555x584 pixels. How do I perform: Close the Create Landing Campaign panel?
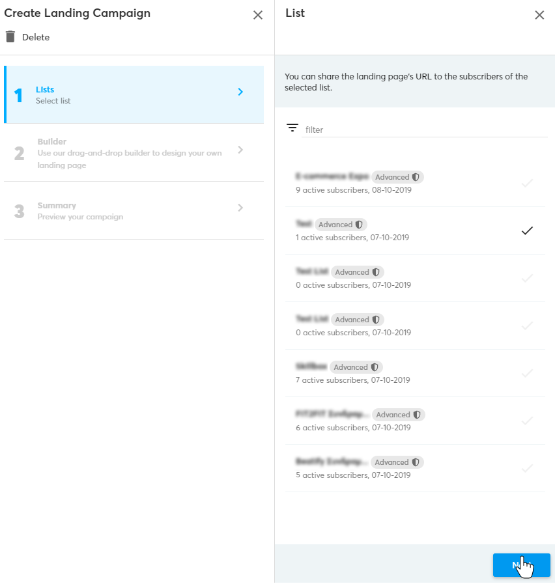tap(258, 15)
